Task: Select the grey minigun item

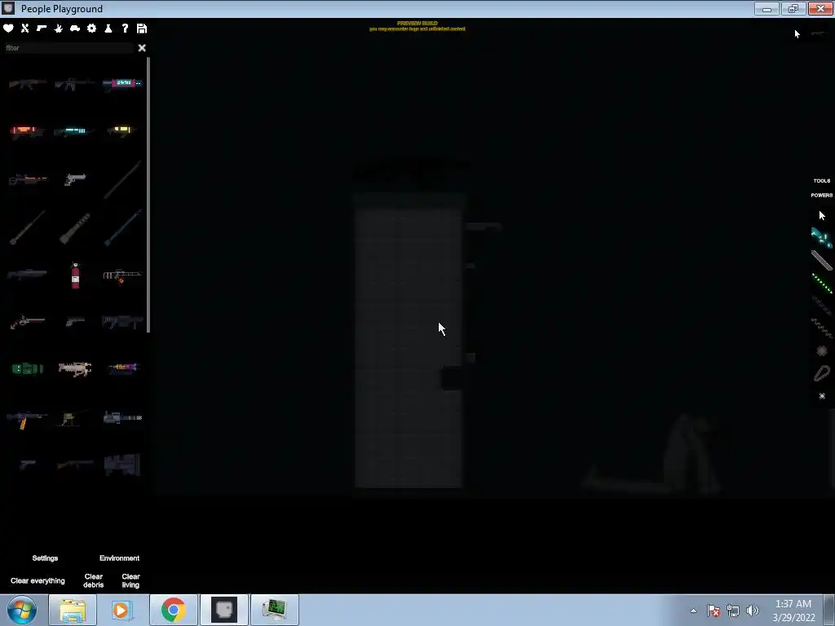Action: tap(122, 417)
